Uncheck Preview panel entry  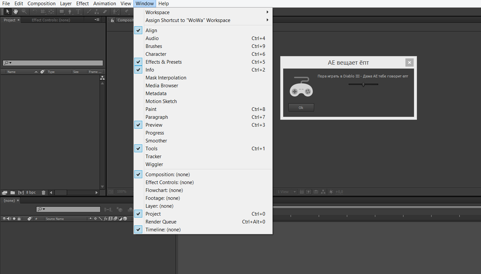pyautogui.click(x=138, y=125)
